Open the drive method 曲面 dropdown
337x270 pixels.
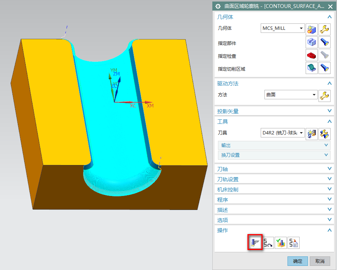coord(314,95)
